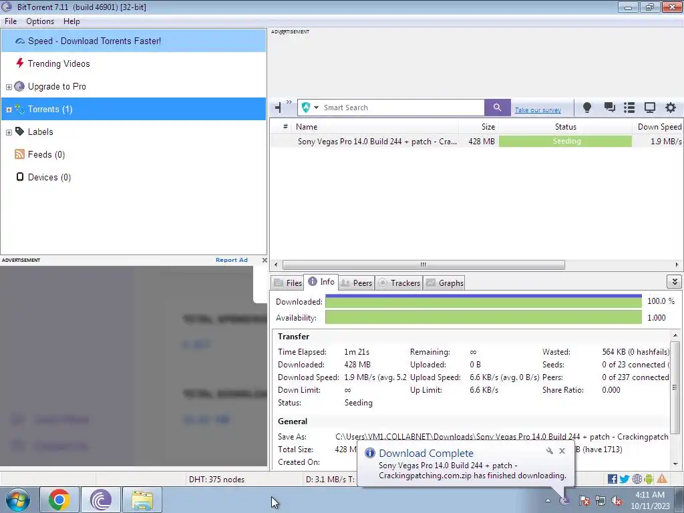The height and width of the screenshot is (513, 684).
Task: Click the purple search magnifier button
Action: [497, 108]
